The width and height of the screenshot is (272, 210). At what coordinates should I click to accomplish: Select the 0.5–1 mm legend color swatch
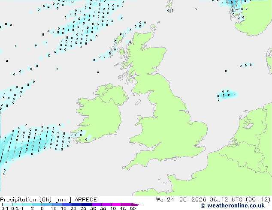(17, 204)
